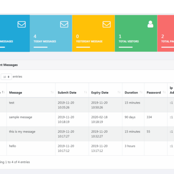Click envelope icon on Yesterday Message card

click(107, 24)
